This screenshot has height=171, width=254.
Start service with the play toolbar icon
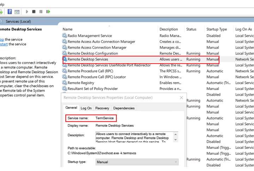(27, 12)
